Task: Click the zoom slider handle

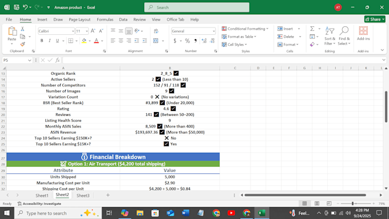Action: (x=352, y=204)
